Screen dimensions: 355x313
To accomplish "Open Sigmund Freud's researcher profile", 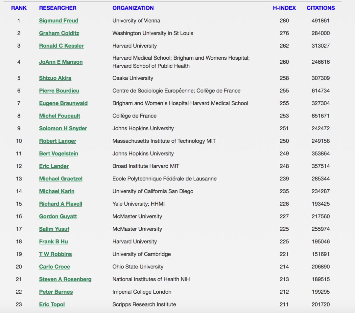I will pyautogui.click(x=59, y=21).
